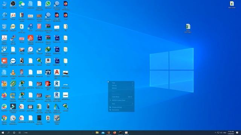Expand the View submenu in context menu
The image size is (241, 135).
(x=121, y=83)
